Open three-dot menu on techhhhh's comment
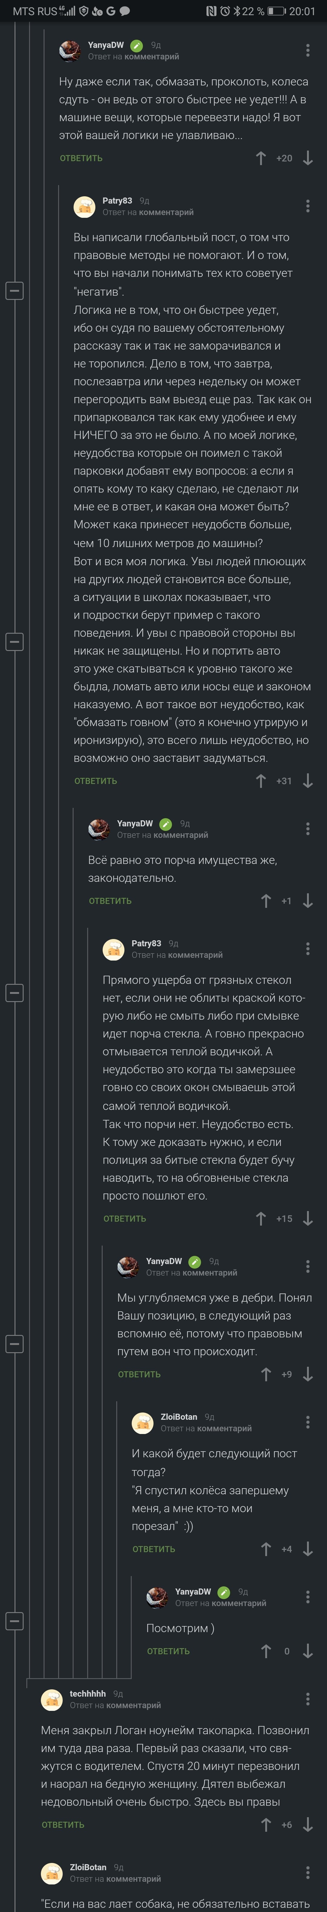 308,1699
